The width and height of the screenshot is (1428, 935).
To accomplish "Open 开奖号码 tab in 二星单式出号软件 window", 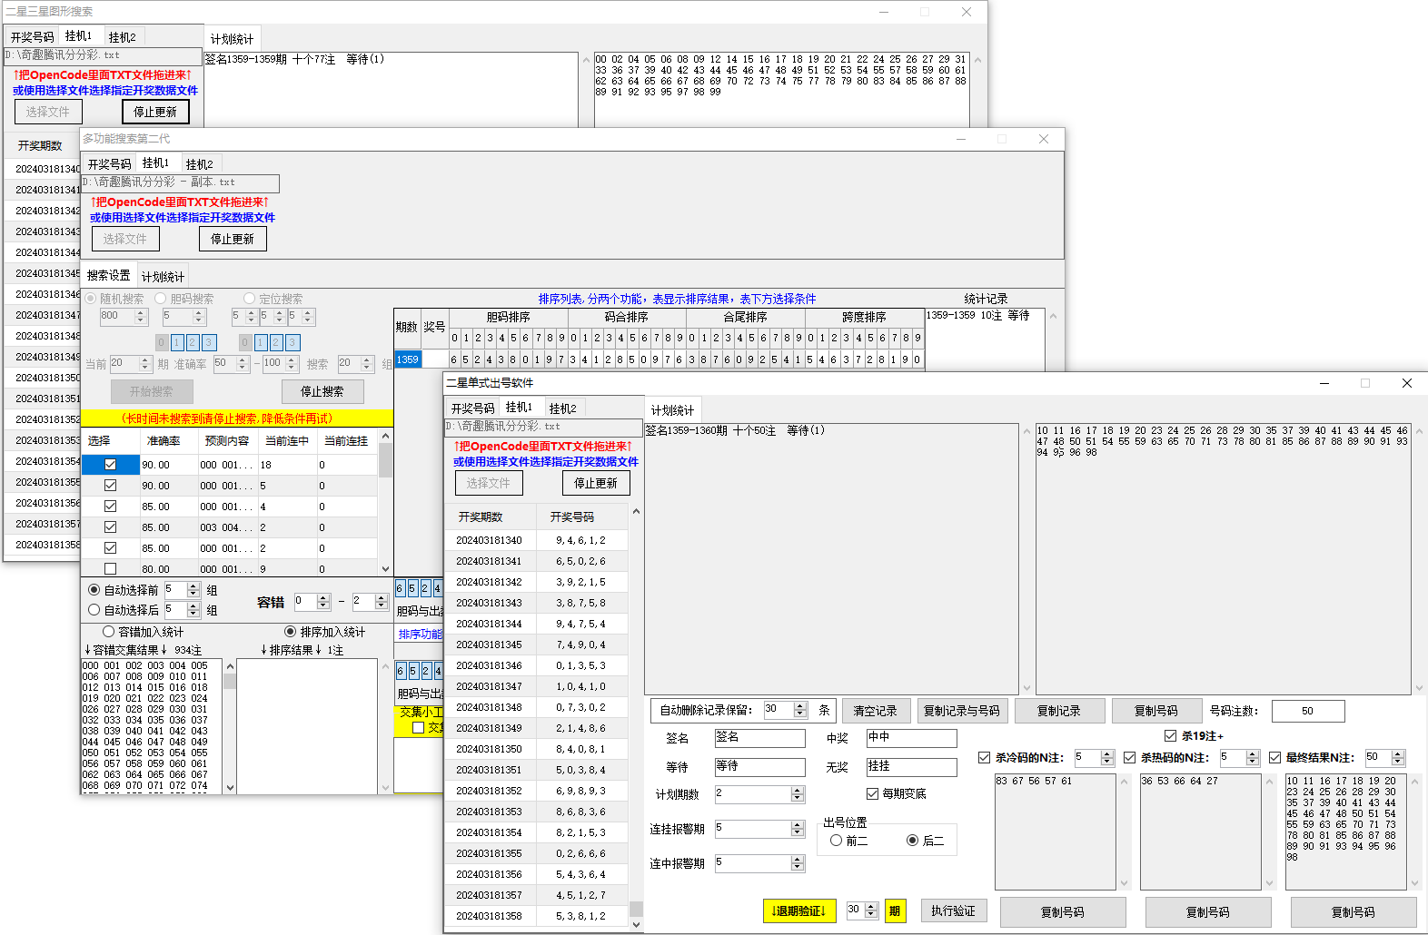I will [472, 408].
